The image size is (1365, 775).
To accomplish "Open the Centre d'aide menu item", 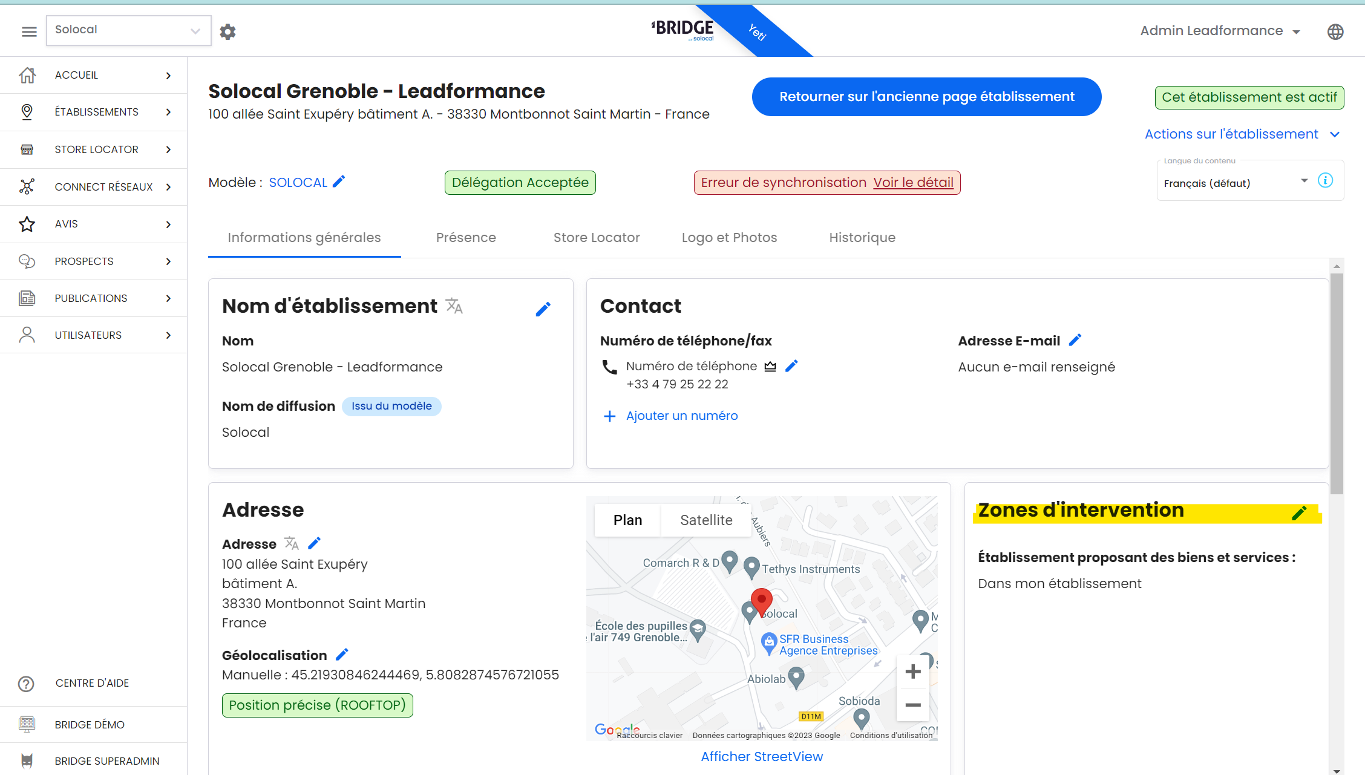I will [94, 684].
